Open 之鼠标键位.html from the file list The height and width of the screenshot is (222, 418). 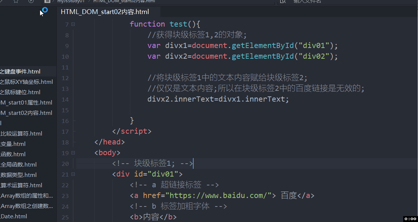pyautogui.click(x=20, y=92)
